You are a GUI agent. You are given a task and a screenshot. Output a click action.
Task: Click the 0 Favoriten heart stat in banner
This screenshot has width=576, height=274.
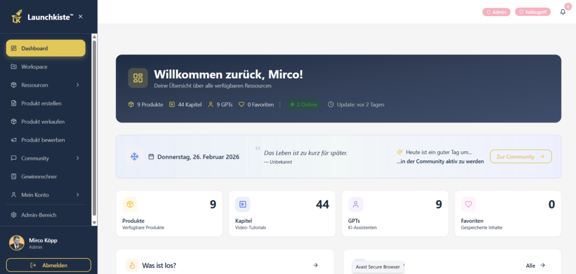[256, 105]
